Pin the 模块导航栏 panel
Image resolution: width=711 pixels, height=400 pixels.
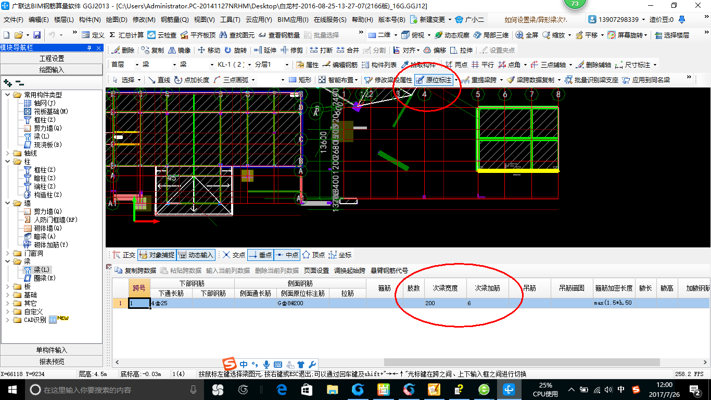[x=89, y=47]
